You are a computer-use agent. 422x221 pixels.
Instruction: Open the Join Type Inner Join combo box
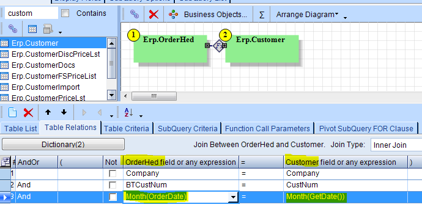tap(396, 145)
